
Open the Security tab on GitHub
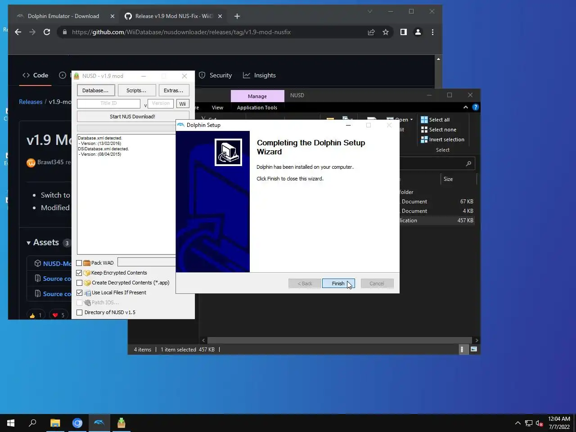216,76
